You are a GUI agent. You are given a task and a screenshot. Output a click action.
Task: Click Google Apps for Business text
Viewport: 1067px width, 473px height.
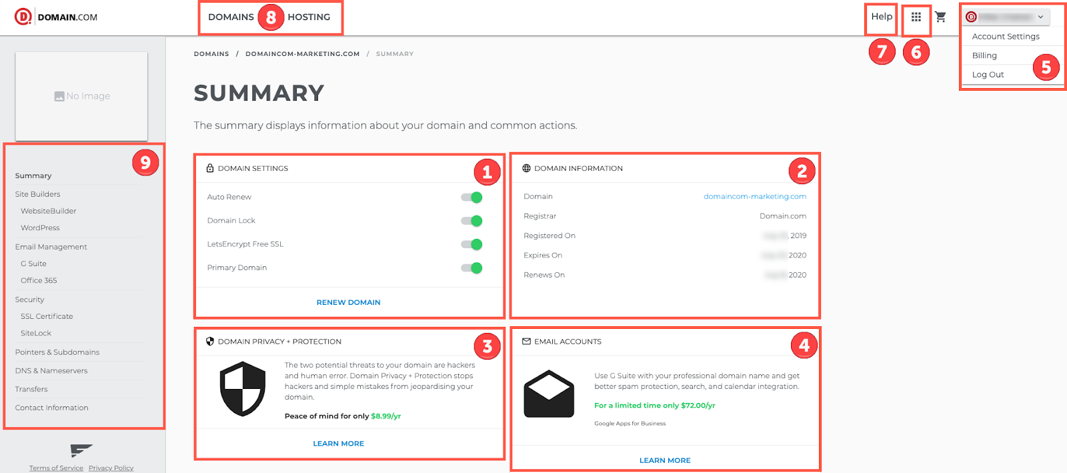(x=630, y=424)
